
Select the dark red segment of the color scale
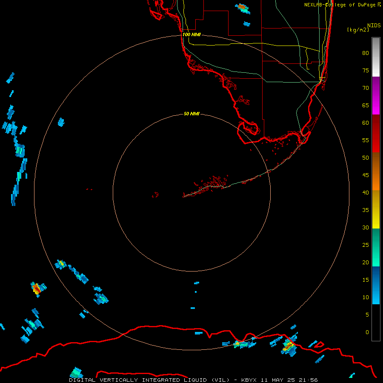point(376,134)
